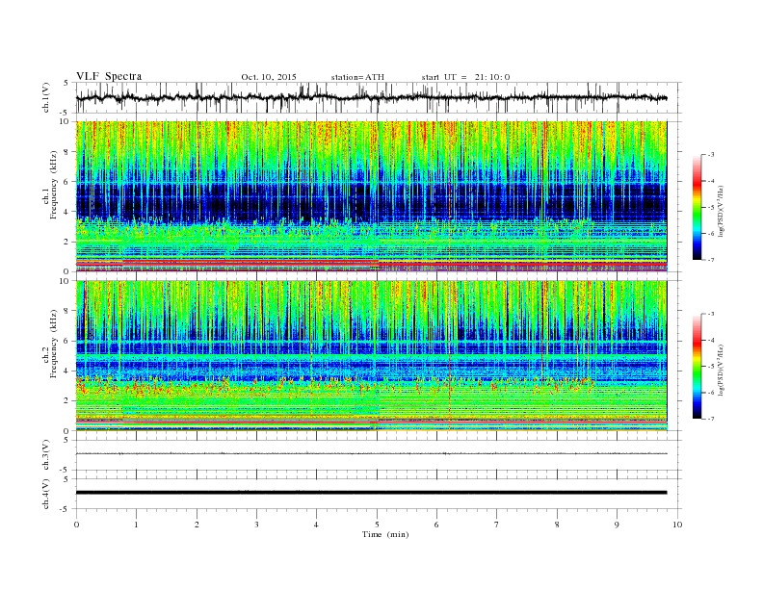
Task: Select the date text "Oct. 10, 2015"
Action: [268, 77]
